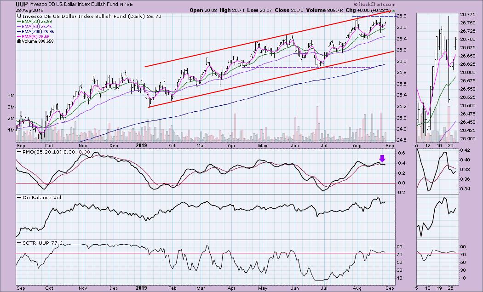Click the -0.2 PMO axis label
The image size is (483, 292).
(x=402, y=193)
